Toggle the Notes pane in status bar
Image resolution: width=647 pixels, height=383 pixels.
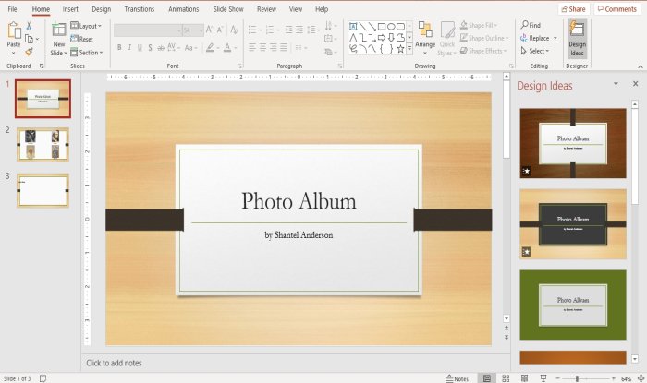point(457,378)
